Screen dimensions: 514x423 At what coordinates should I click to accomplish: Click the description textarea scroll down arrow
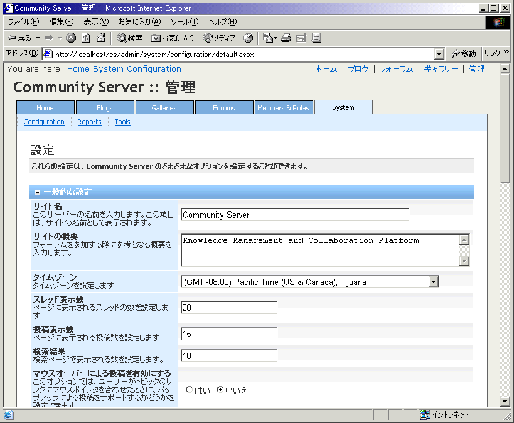464,261
